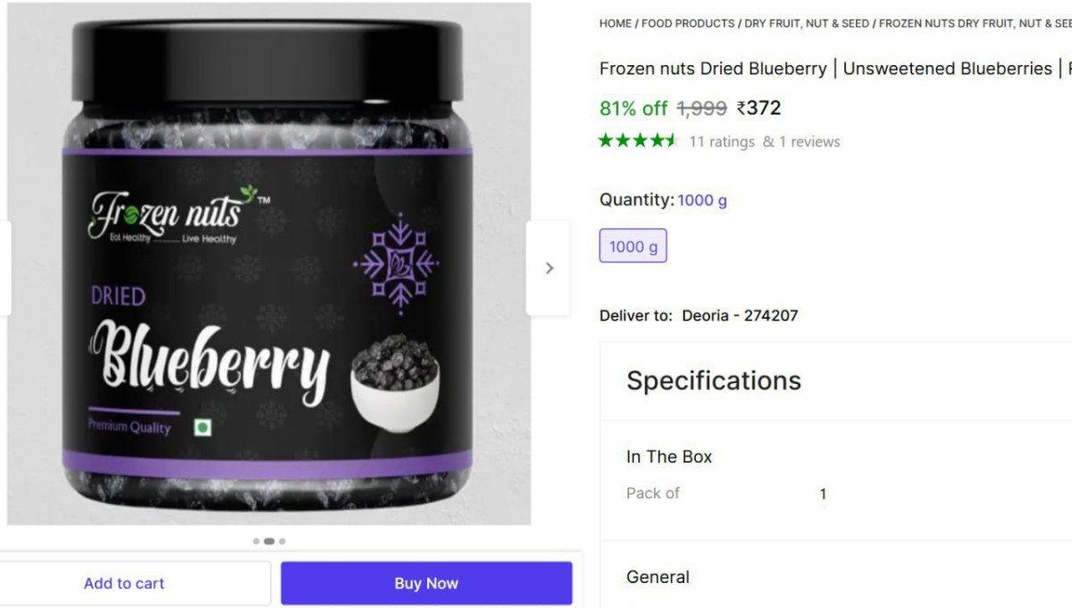Select the active middle carousel dot
The width and height of the screenshot is (1072, 608).
[269, 541]
